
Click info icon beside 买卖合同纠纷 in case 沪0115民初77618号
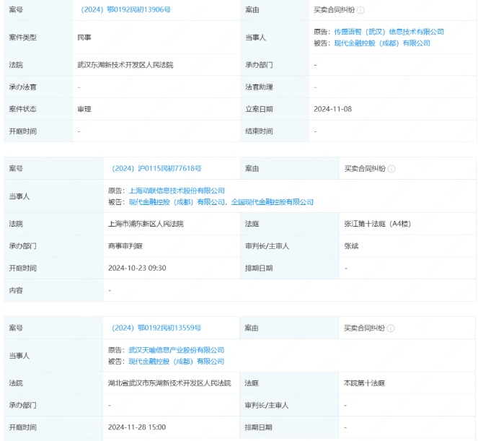click(391, 169)
